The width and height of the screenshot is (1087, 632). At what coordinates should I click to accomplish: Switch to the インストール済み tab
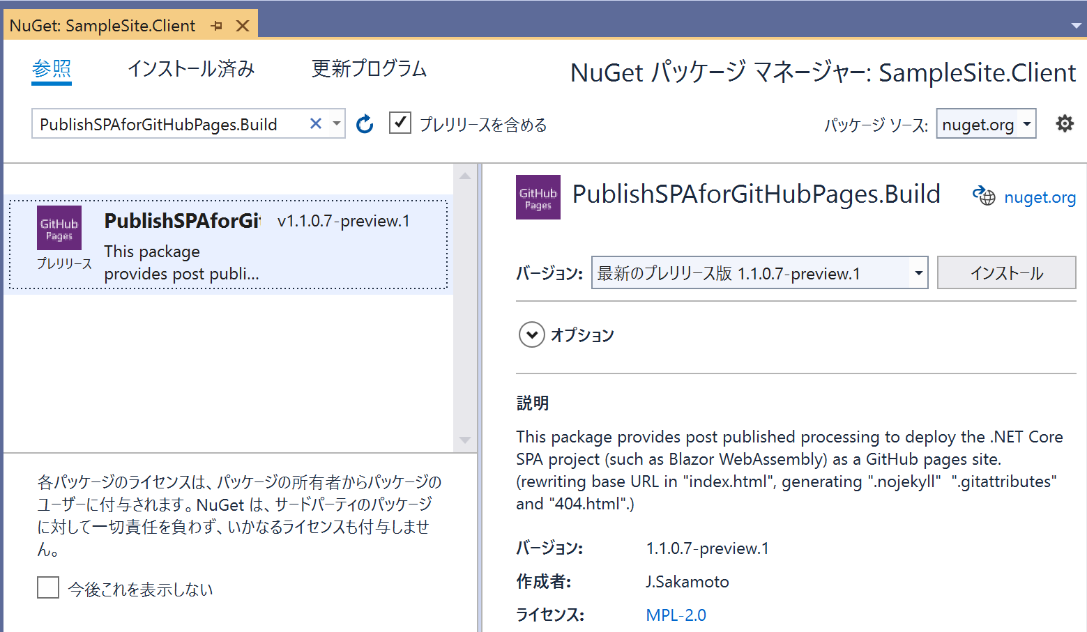(191, 69)
